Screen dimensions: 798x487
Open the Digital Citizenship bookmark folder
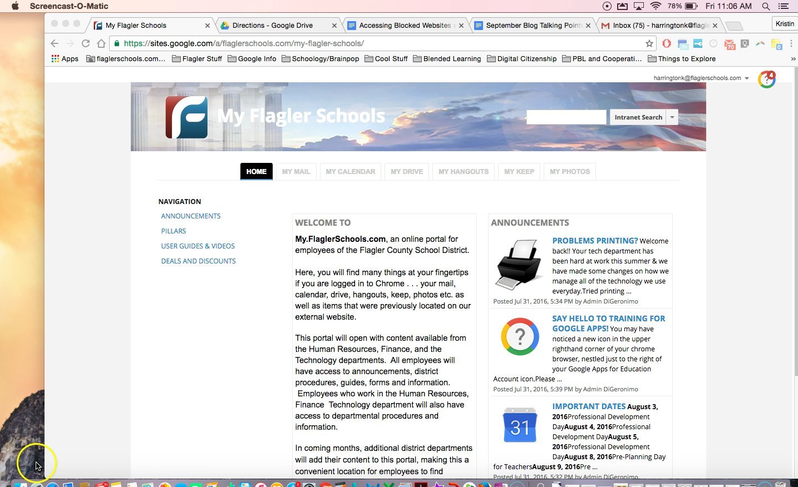(x=521, y=58)
